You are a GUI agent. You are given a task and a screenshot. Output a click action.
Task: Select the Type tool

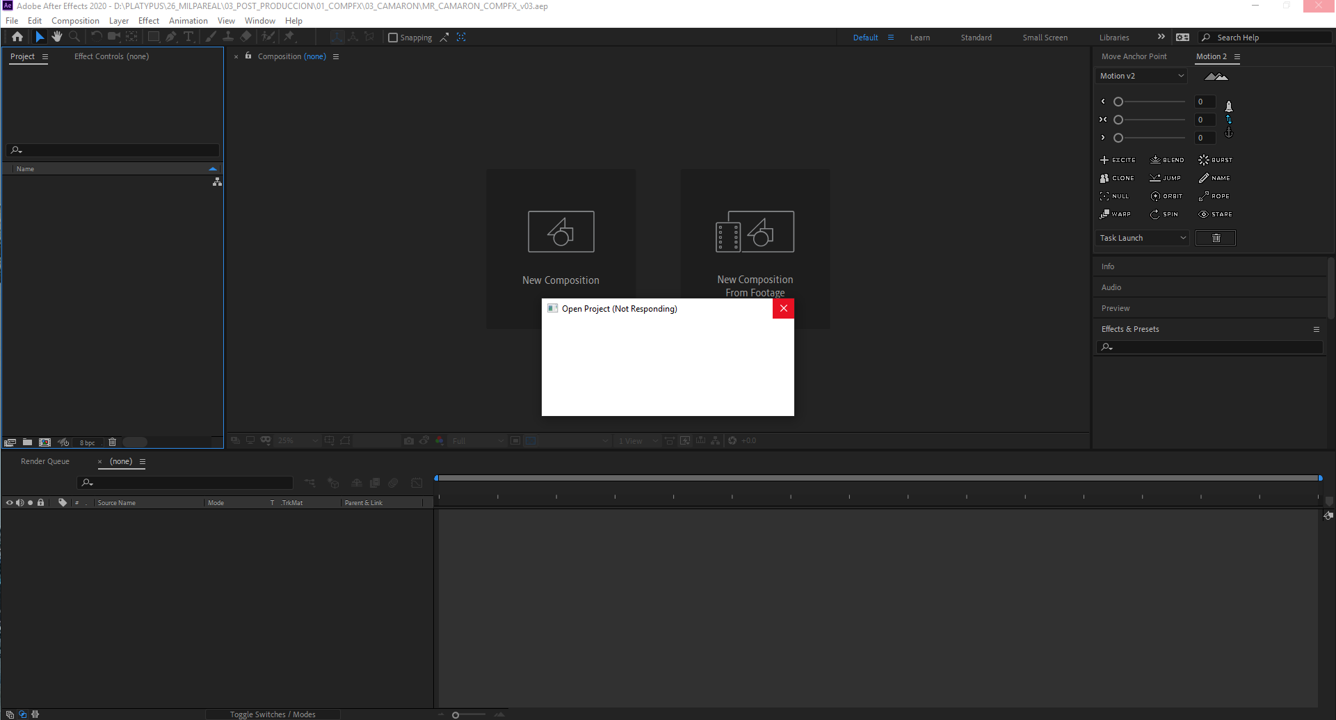pyautogui.click(x=189, y=37)
